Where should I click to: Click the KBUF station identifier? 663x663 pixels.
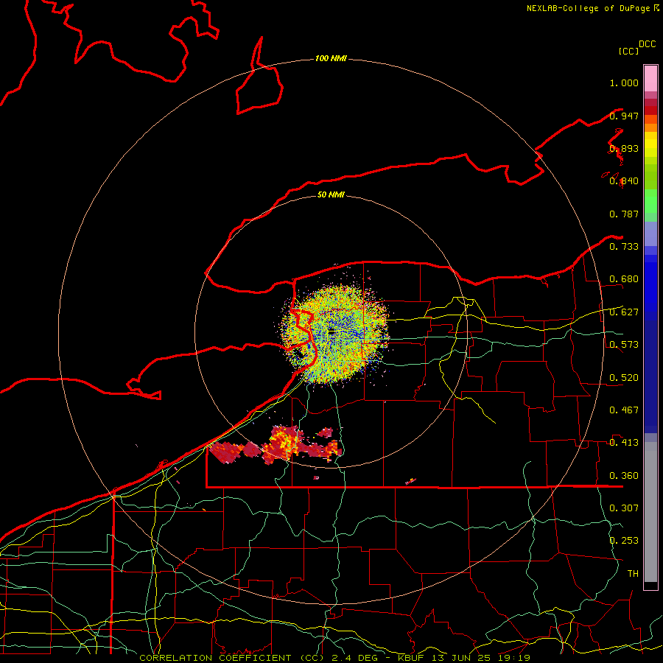411,658
